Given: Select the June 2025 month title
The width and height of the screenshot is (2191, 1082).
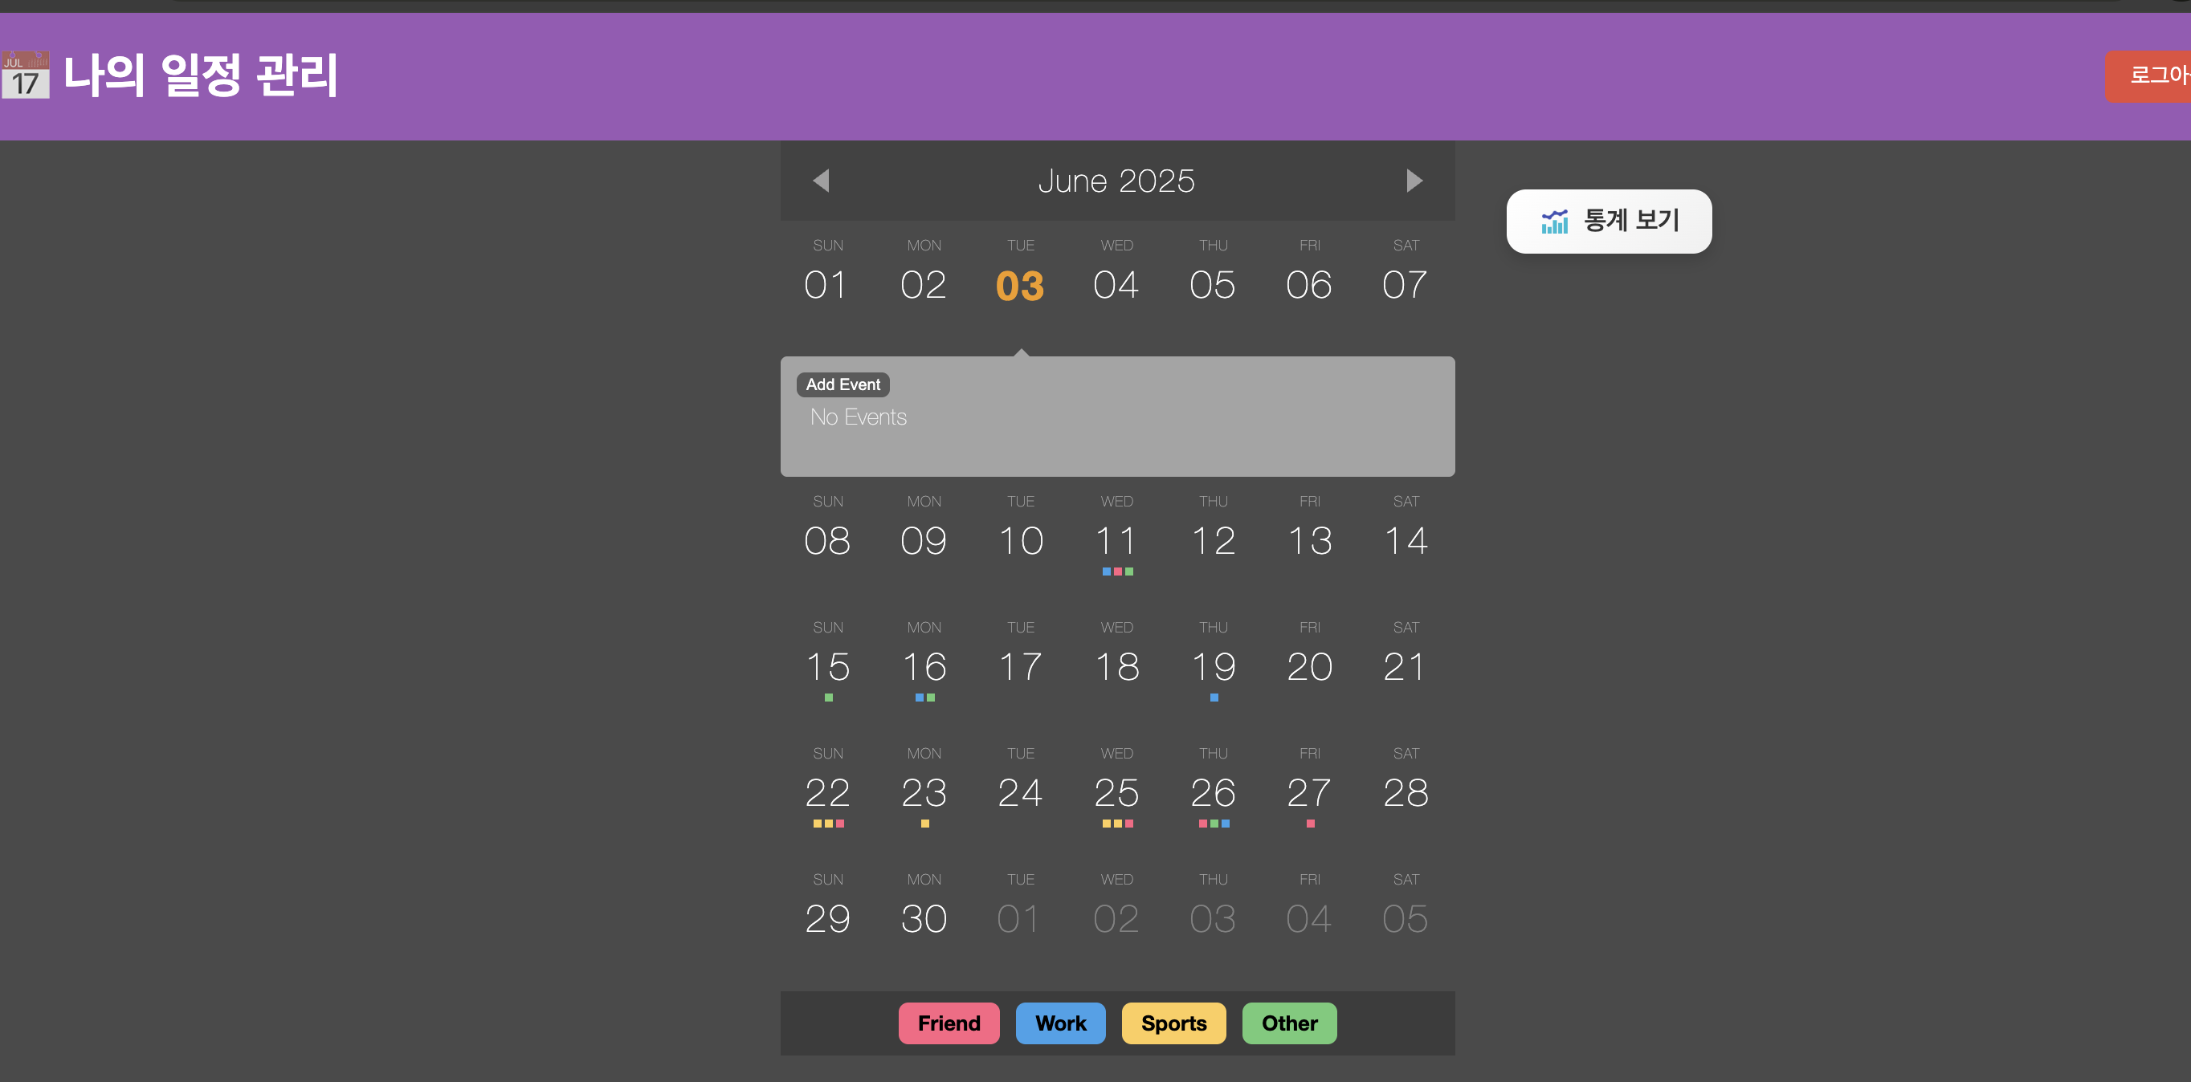Looking at the screenshot, I should pyautogui.click(x=1116, y=180).
